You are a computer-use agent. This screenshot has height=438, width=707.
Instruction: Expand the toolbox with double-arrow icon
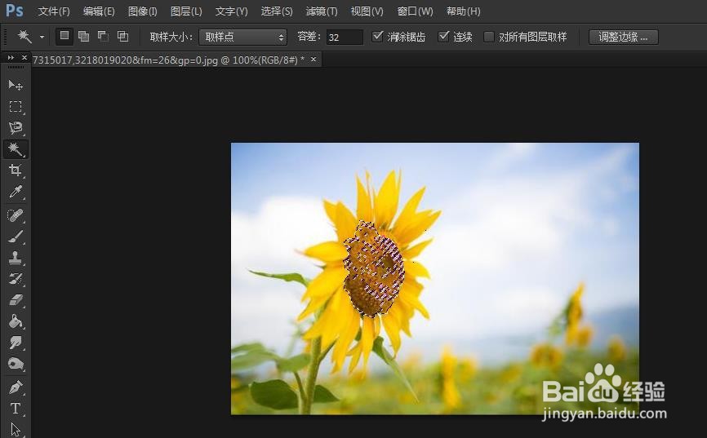pyautogui.click(x=11, y=58)
